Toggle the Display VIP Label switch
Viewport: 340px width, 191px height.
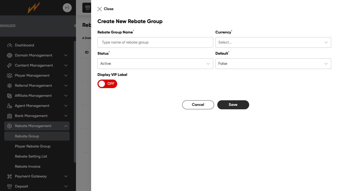coord(107,84)
